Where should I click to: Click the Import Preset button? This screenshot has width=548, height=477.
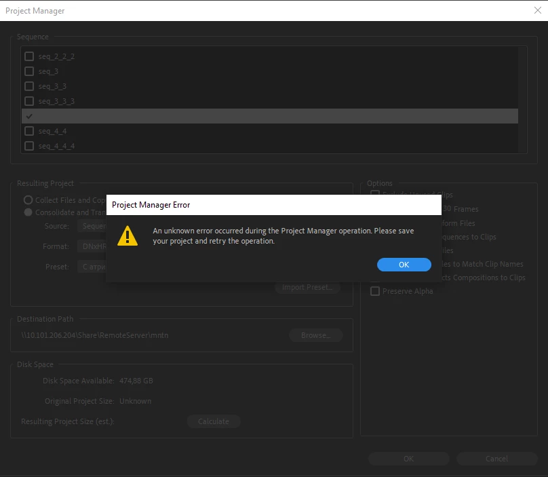[x=307, y=287]
